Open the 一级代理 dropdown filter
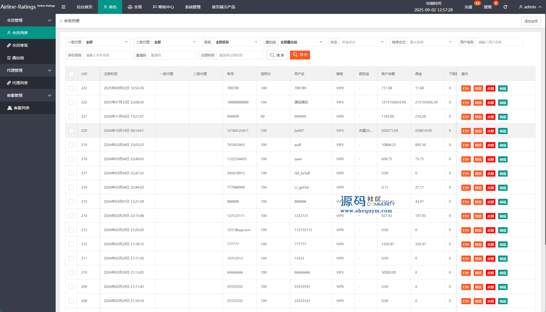Viewport: 546px width, 312px height. click(107, 42)
